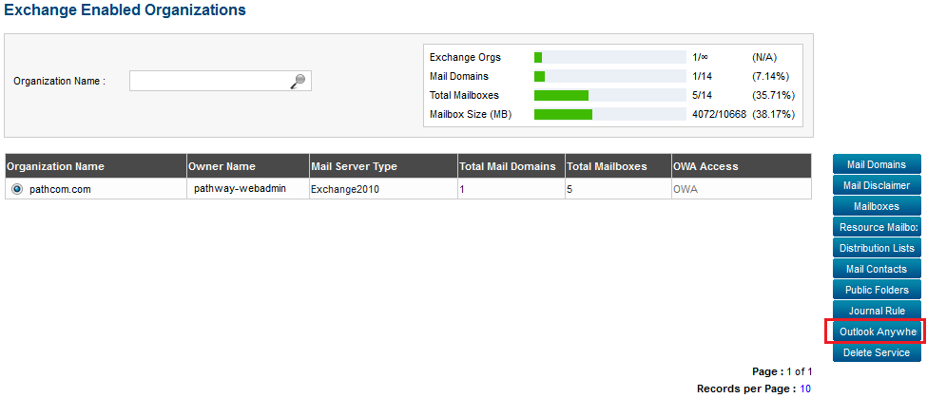This screenshot has width=927, height=398.
Task: Open the Mail Contacts button
Action: pyautogui.click(x=877, y=269)
